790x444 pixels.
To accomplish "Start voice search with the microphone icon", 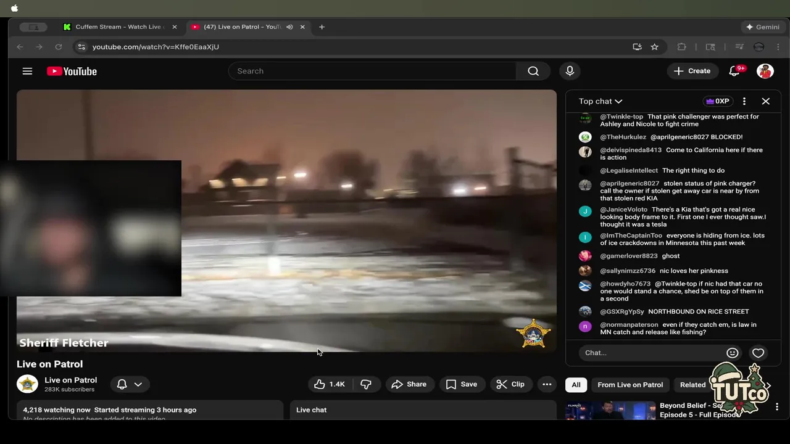I will (570, 71).
